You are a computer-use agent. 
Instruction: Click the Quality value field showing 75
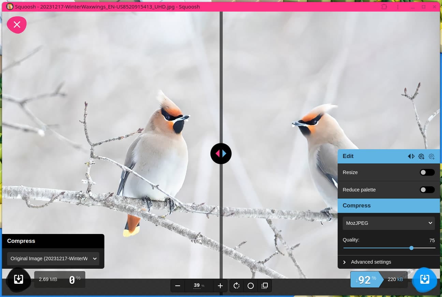(x=432, y=240)
